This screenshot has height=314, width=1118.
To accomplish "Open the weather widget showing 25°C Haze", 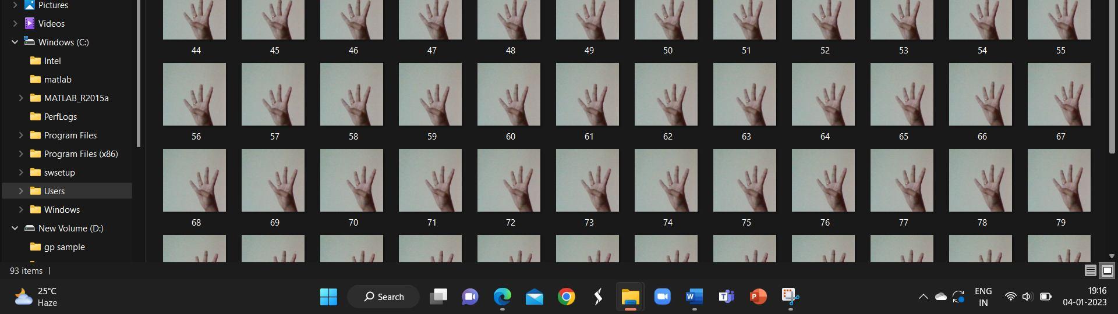I will pyautogui.click(x=36, y=297).
